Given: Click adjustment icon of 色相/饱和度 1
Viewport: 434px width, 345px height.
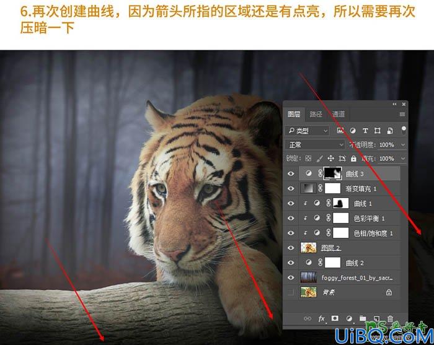Looking at the screenshot, I should pyautogui.click(x=317, y=233).
